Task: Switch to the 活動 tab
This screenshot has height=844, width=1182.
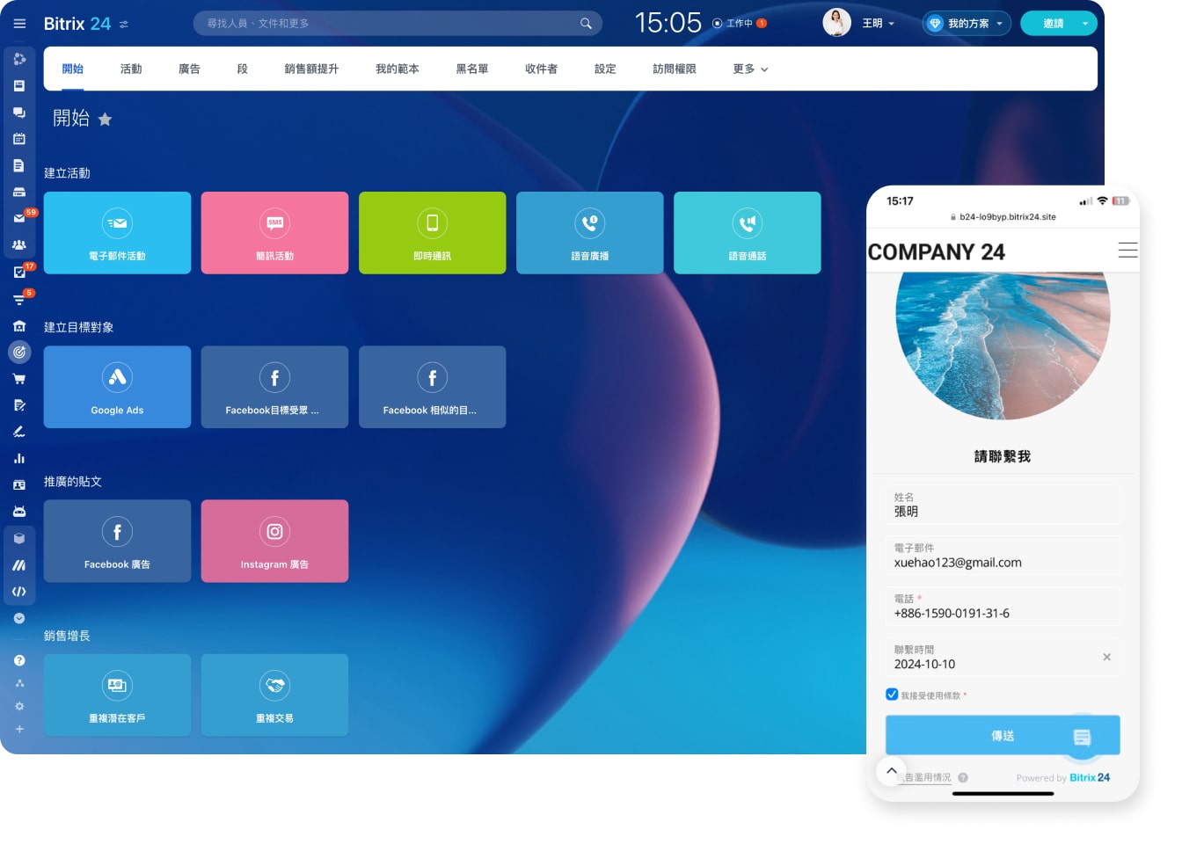Action: [131, 69]
